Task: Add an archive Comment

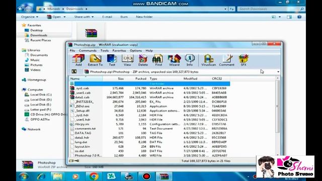Action: (x=227, y=60)
